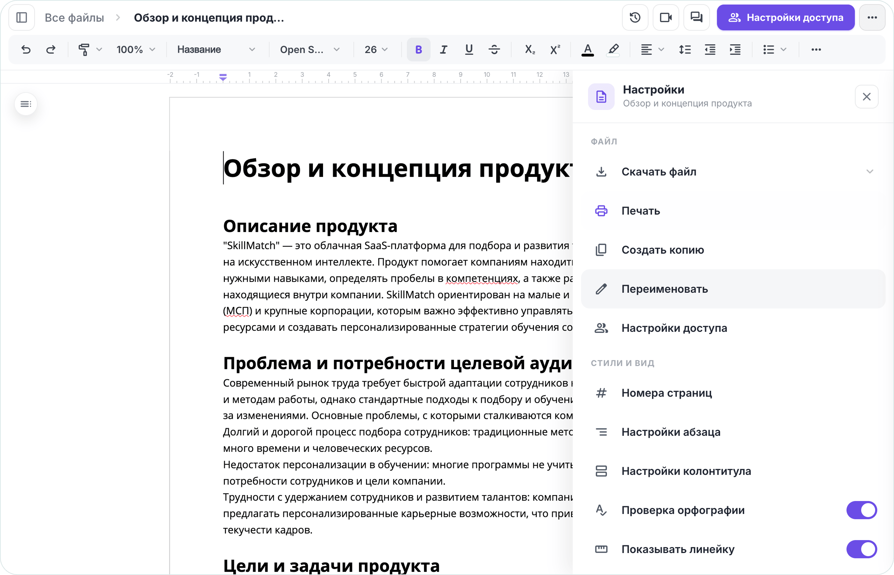Select Скачать файл menu item
894x575 pixels.
click(x=733, y=171)
